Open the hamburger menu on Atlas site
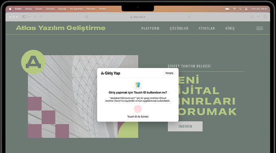This screenshot has height=153, width=276. click(x=260, y=28)
